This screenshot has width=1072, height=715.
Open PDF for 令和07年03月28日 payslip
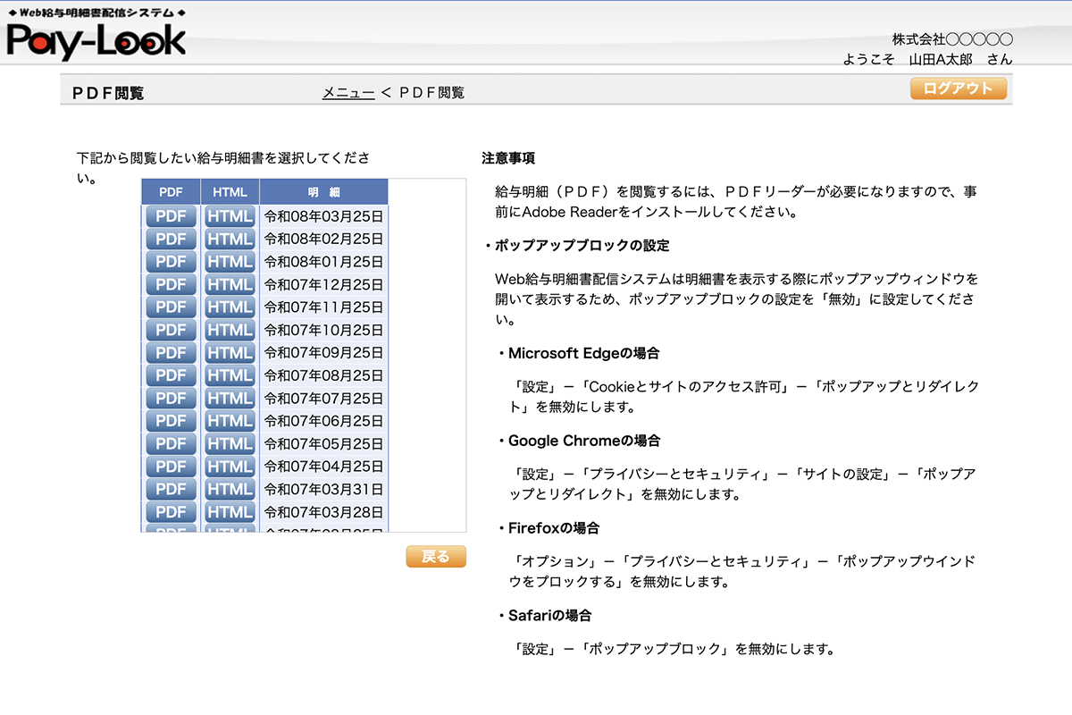pyautogui.click(x=171, y=512)
